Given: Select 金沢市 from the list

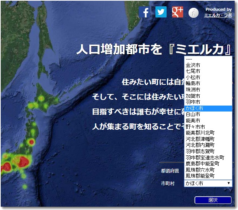Looking at the screenshot, I should [x=193, y=65].
